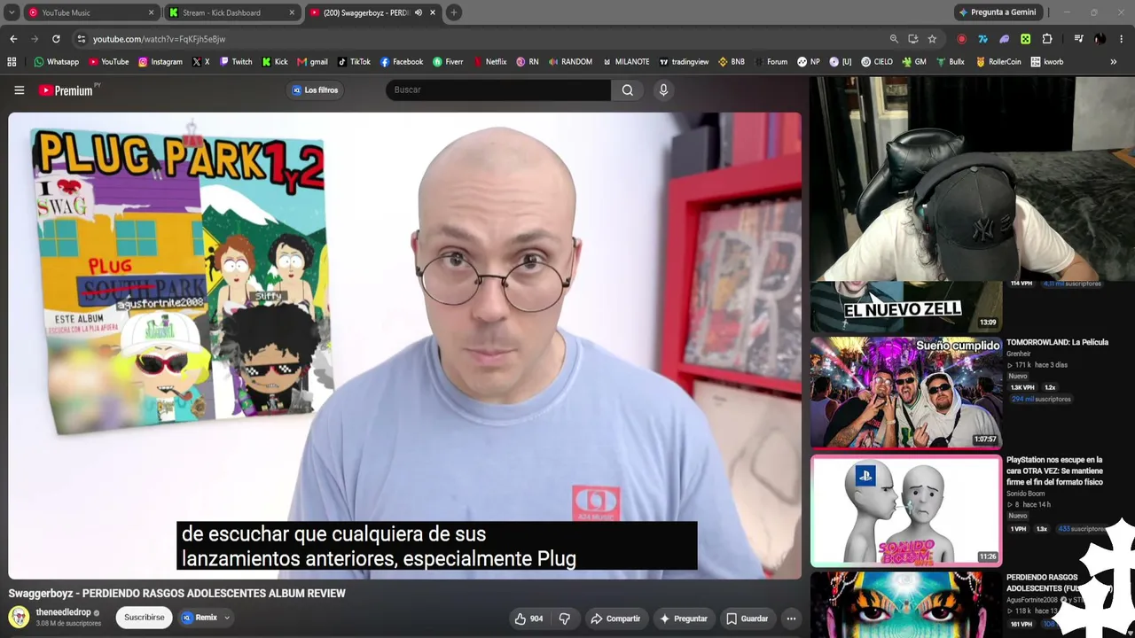Toggle the Los filtros chip
The image size is (1135, 638).
[x=316, y=89]
